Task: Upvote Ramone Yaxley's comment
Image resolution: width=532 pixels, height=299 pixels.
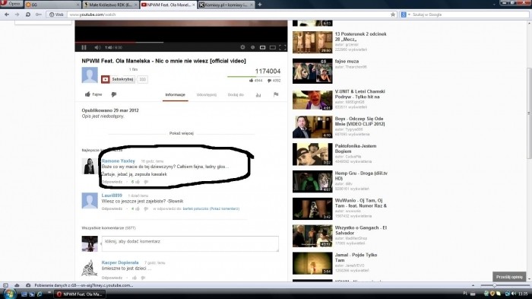Action: pos(138,182)
